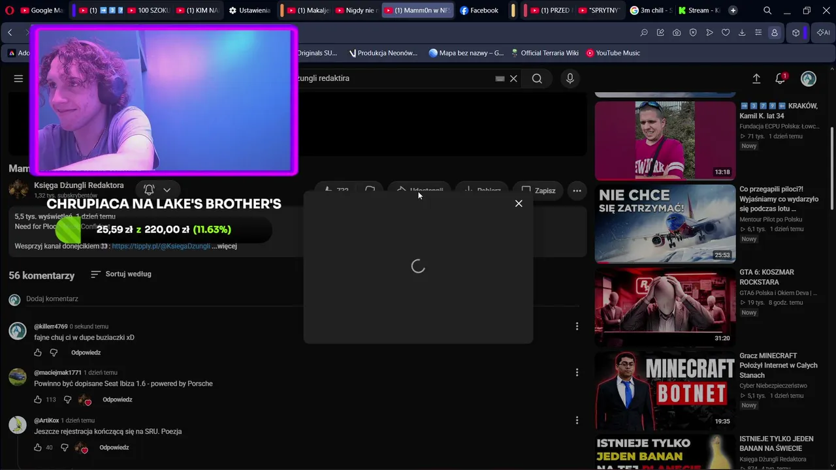
Task: Dislike the comment by @ArtiKox
Action: (64, 448)
